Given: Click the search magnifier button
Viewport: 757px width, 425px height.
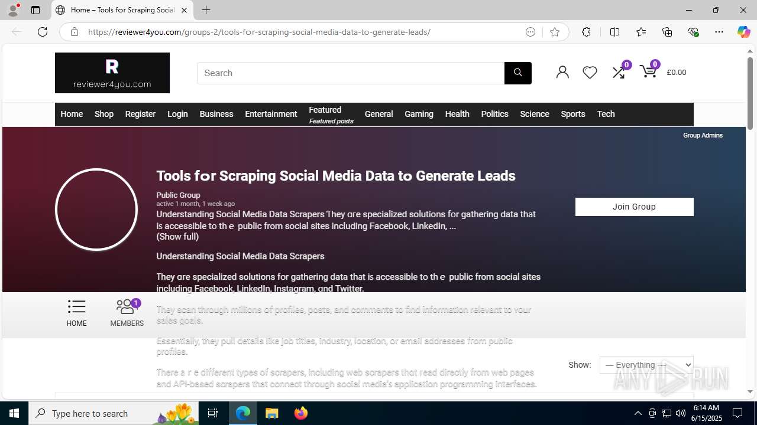Looking at the screenshot, I should click(518, 73).
